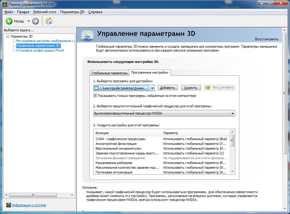Close the NVIDIA Control Panel window

[x=281, y=3]
